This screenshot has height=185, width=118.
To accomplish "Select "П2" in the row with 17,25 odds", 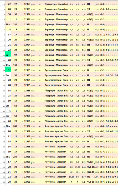I will [89, 177].
